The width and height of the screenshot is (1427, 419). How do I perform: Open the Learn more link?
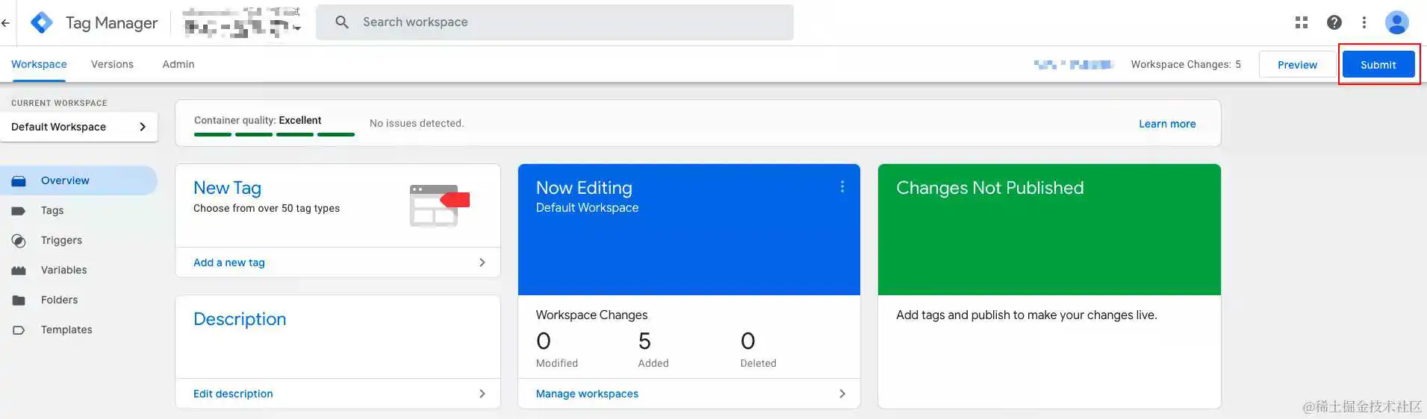[1167, 124]
